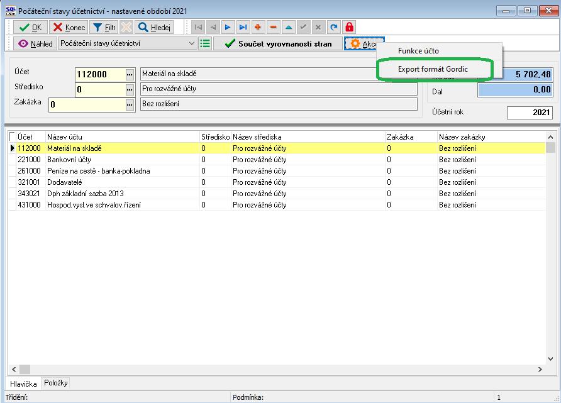Click the Pro rozvážné účty description field

tap(279, 89)
